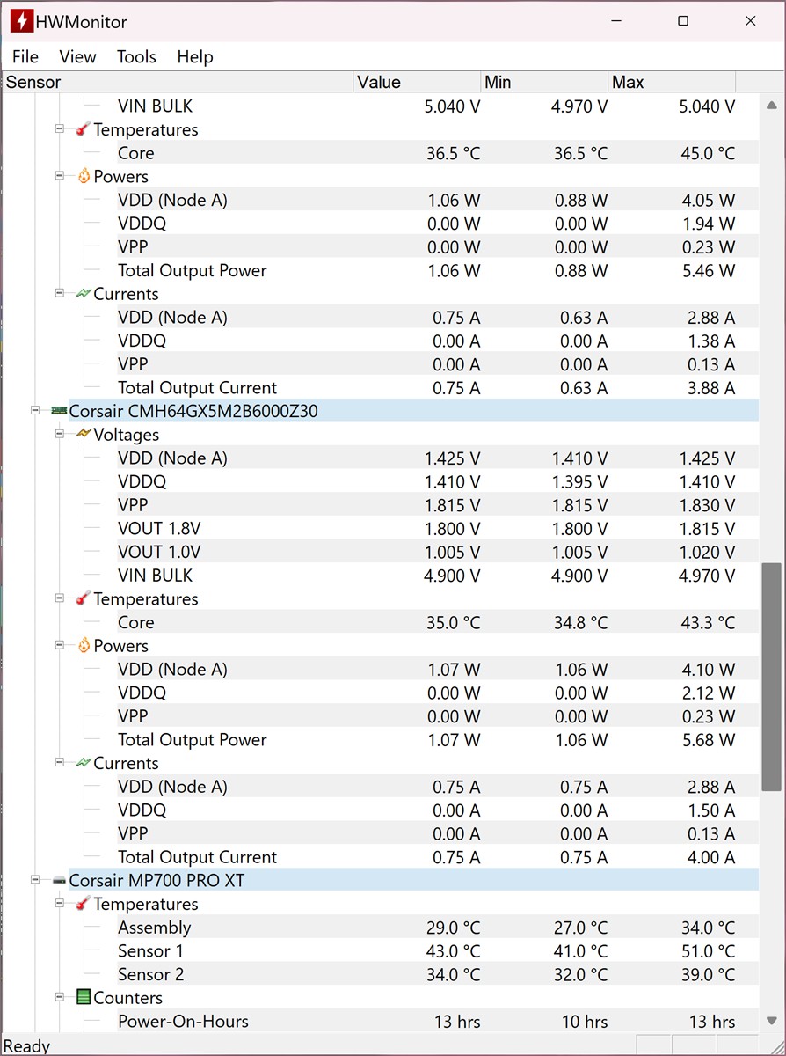The image size is (786, 1056).
Task: Collapse the Voltages group expander
Action: pos(60,435)
